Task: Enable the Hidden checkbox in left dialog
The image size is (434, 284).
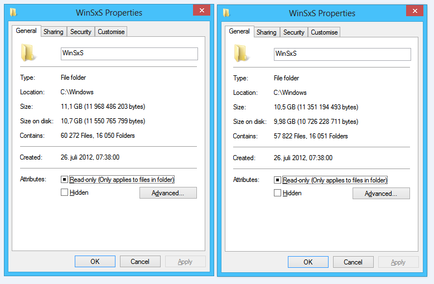Action: [x=65, y=192]
